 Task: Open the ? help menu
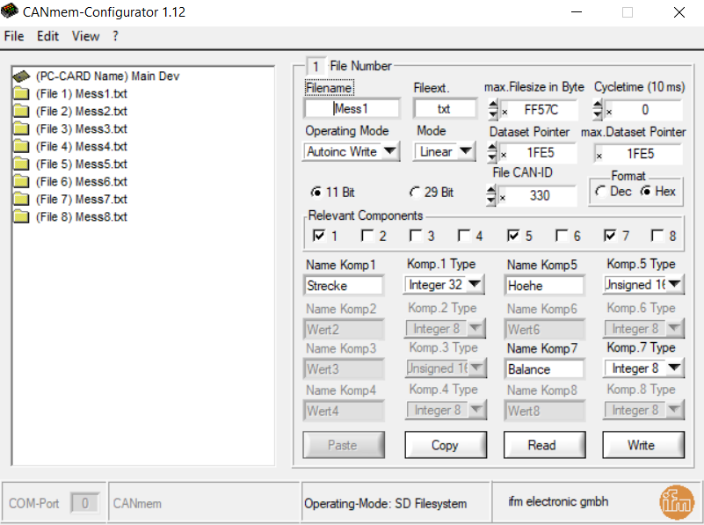tap(115, 36)
